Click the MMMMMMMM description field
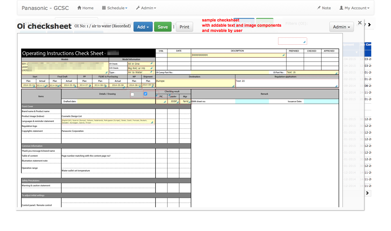This screenshot has width=391, height=231. [x=237, y=55]
